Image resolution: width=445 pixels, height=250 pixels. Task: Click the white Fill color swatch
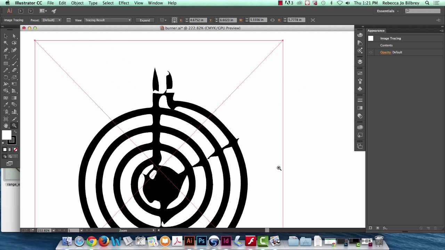coord(6,135)
